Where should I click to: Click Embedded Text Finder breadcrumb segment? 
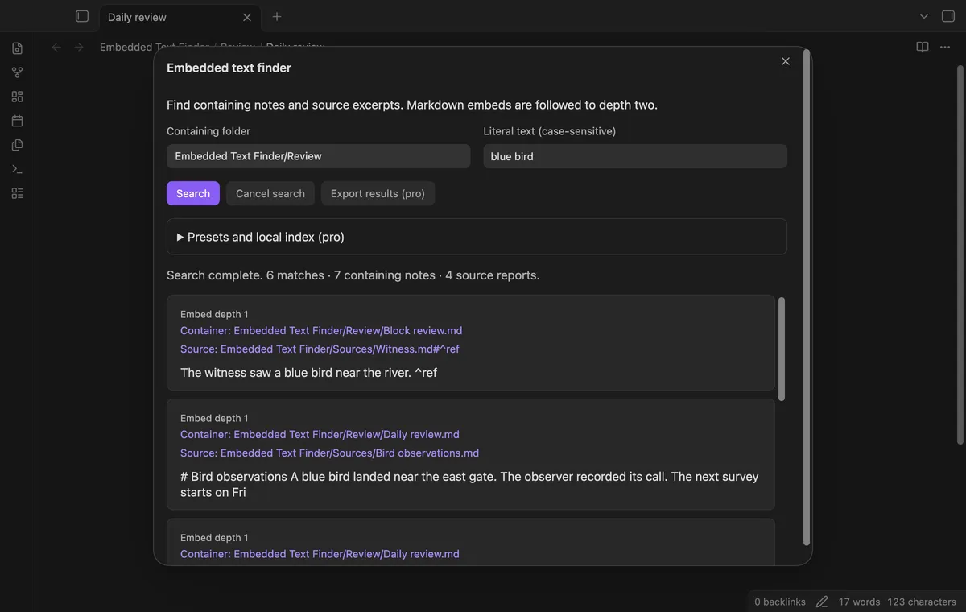coord(155,47)
